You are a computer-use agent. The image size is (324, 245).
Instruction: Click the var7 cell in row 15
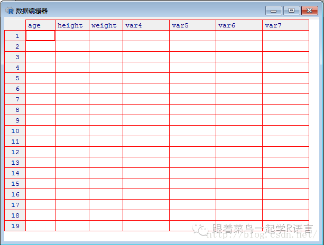coord(285,184)
